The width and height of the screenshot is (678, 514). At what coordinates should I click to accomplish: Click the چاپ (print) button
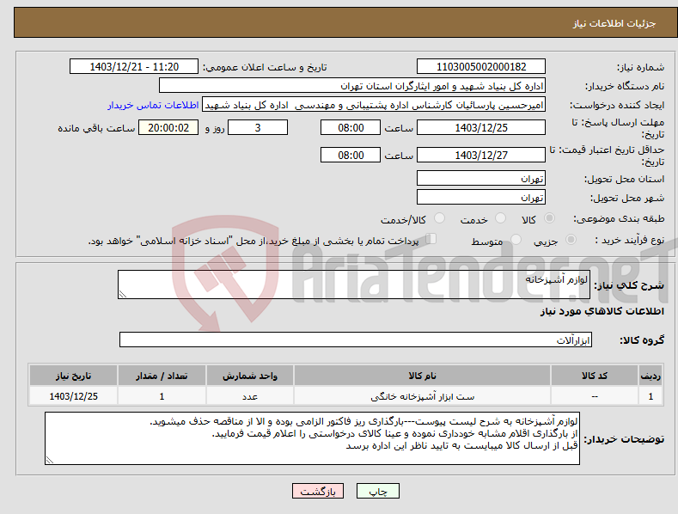point(377,491)
